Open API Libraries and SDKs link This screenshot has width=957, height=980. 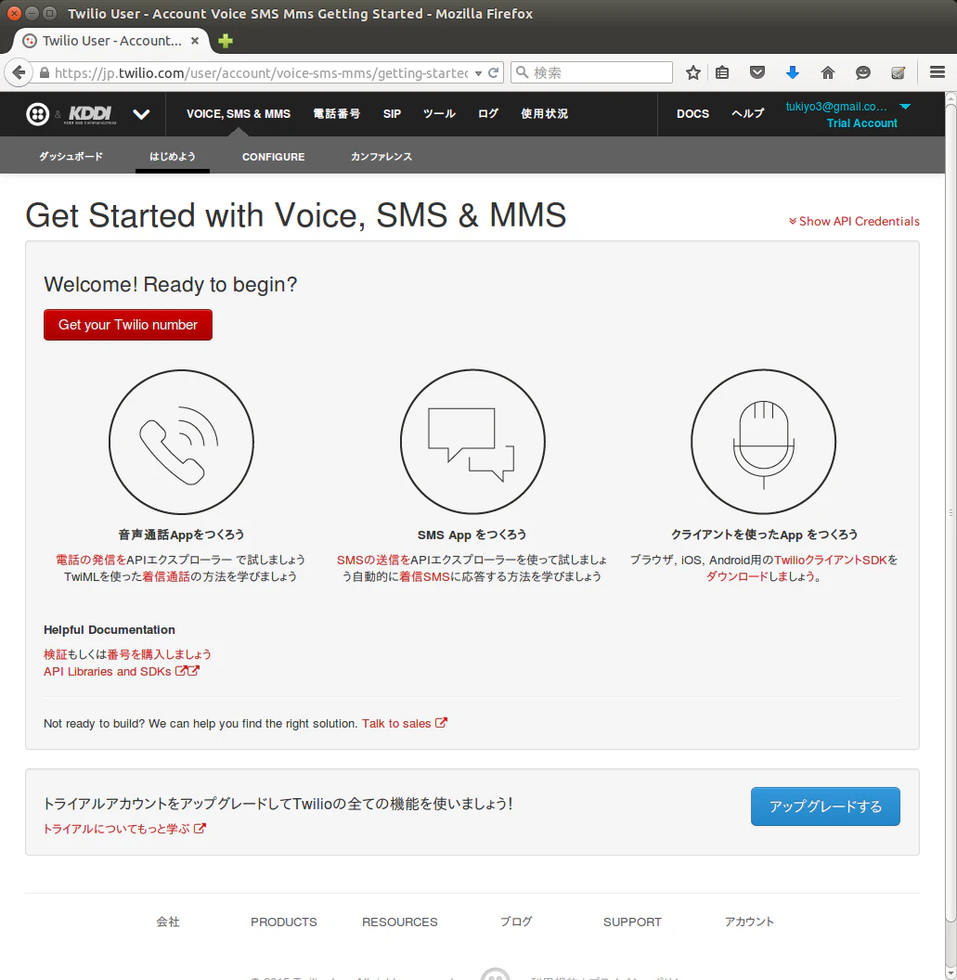122,671
